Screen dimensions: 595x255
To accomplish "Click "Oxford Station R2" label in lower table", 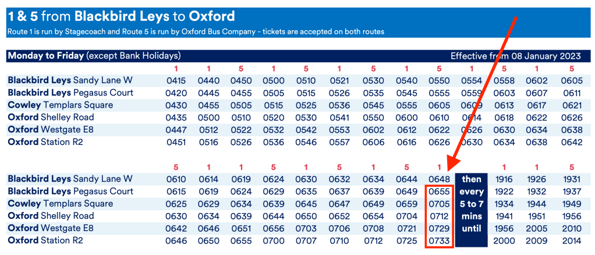I will coord(45,240).
